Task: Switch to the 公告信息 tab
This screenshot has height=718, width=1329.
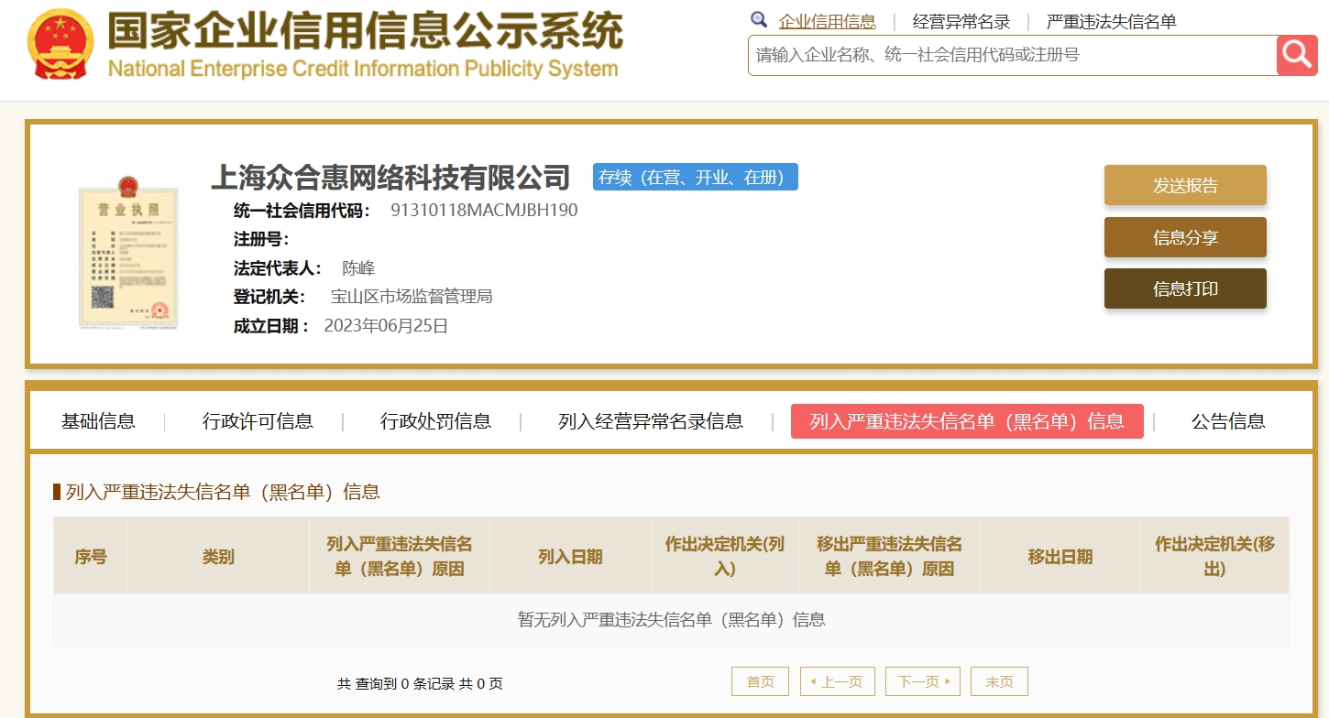Action: [x=1228, y=421]
